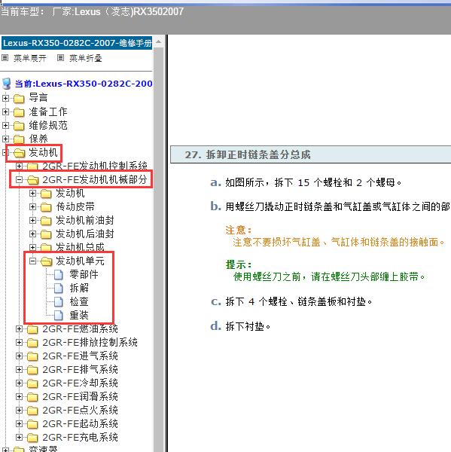
Task: Click the 传动皮带 folder icon
Action: [46, 207]
